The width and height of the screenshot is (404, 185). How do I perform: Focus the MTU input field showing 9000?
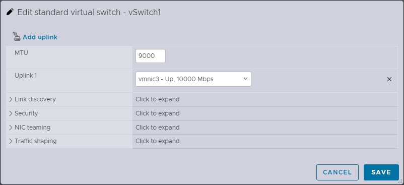(x=151, y=56)
